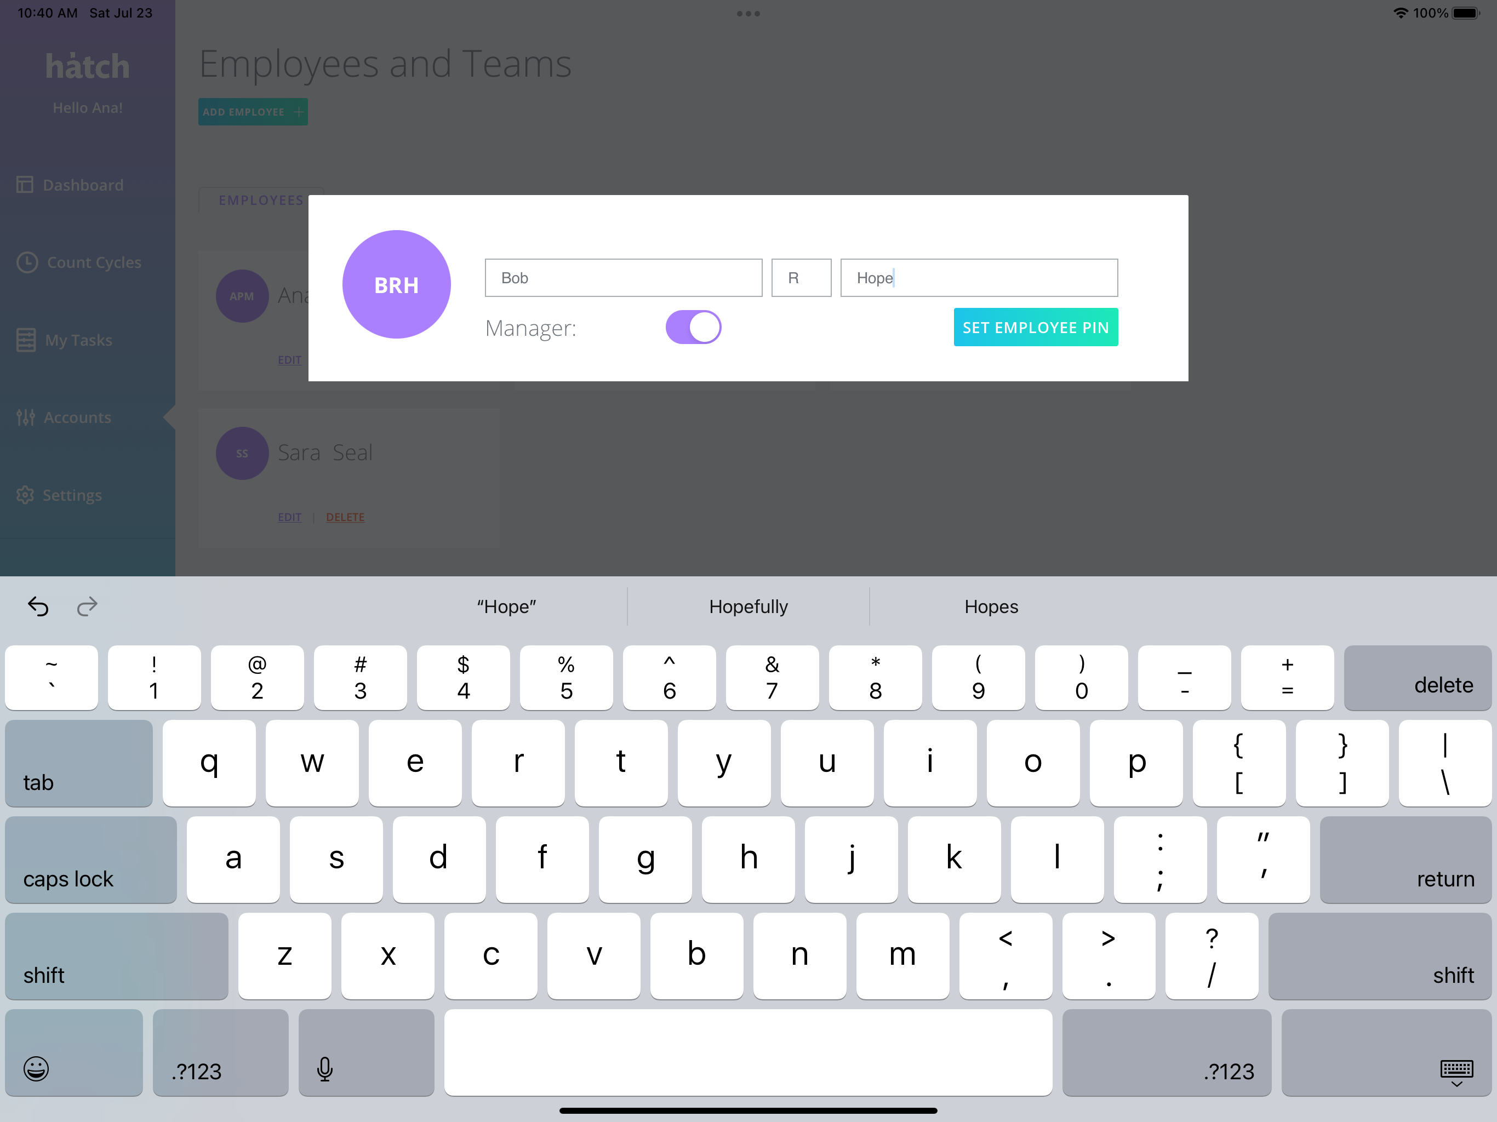The image size is (1497, 1122).
Task: Tap the question mark slash key
Action: [1212, 955]
